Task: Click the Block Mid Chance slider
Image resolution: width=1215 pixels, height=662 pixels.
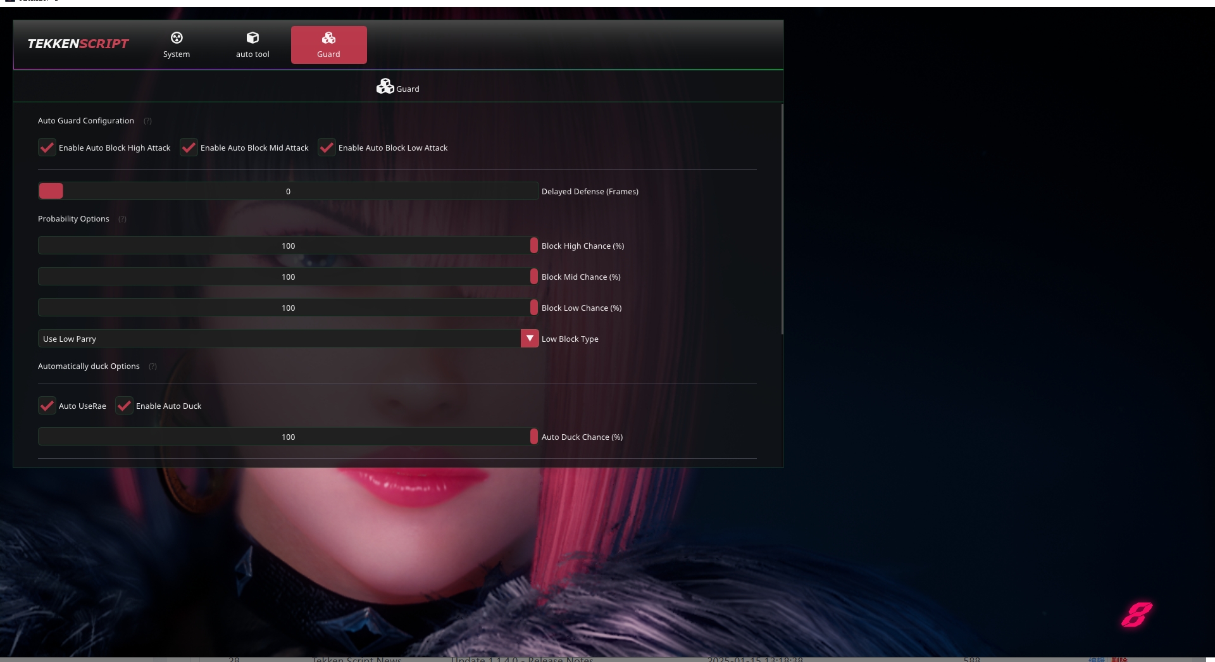Action: 288,277
